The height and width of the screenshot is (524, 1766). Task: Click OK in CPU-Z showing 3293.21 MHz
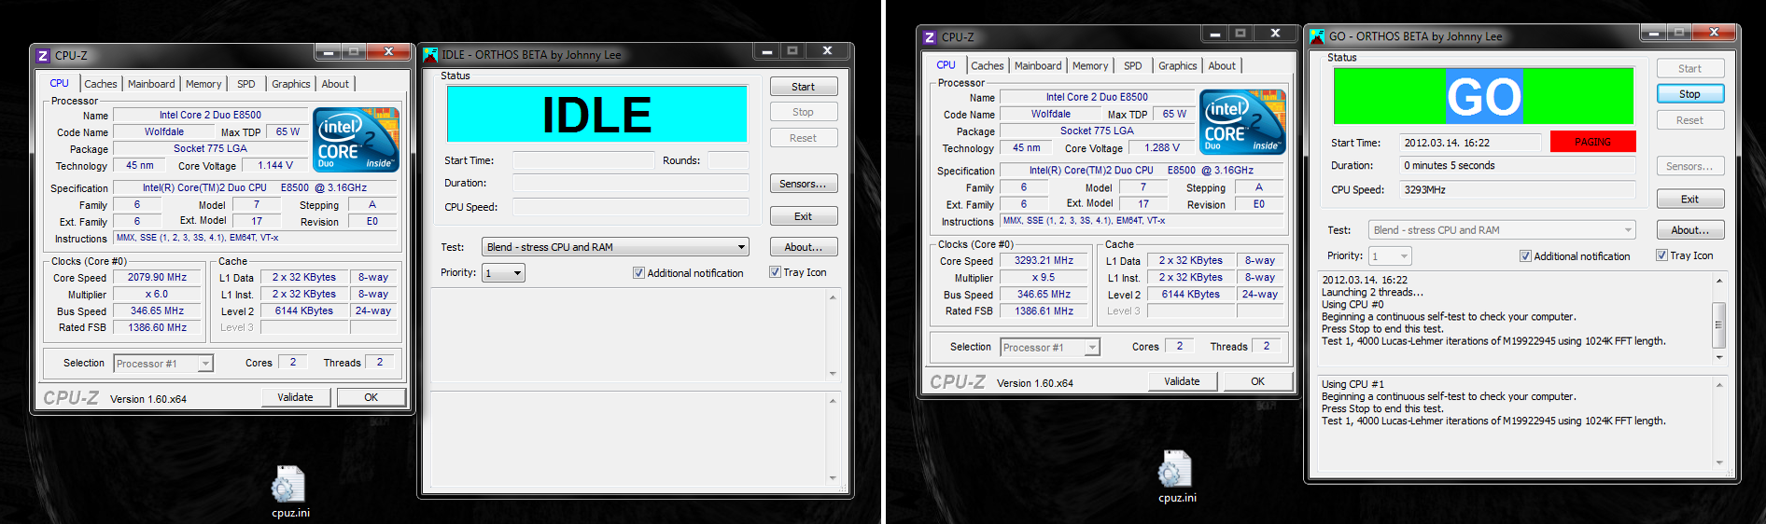coord(1258,381)
